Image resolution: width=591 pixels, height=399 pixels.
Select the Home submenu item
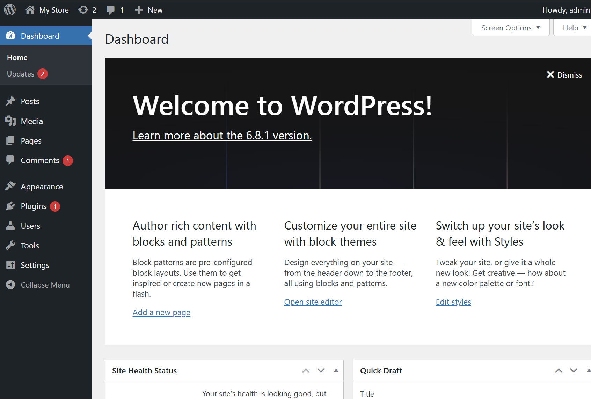click(x=17, y=57)
